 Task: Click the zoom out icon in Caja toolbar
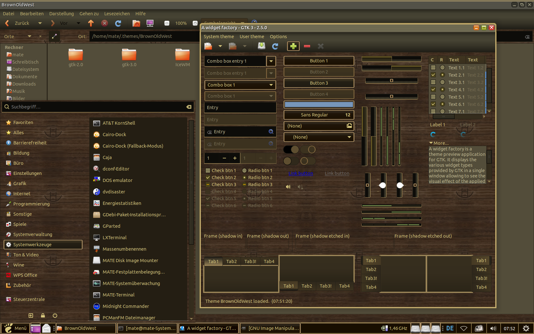coord(167,23)
